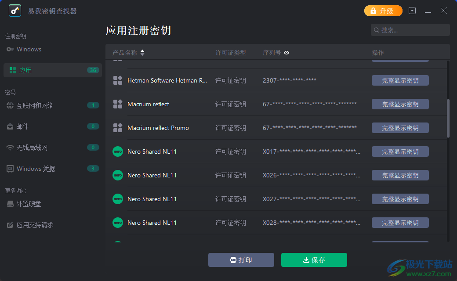Click the 许可证类型 column header
This screenshot has height=281, width=457.
[x=231, y=53]
